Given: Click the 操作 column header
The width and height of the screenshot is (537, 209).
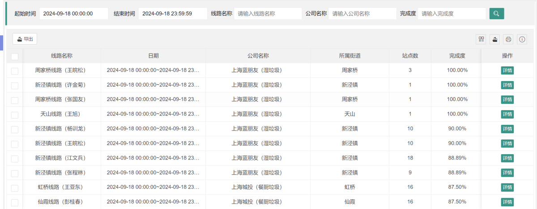Looking at the screenshot, I should point(507,56).
